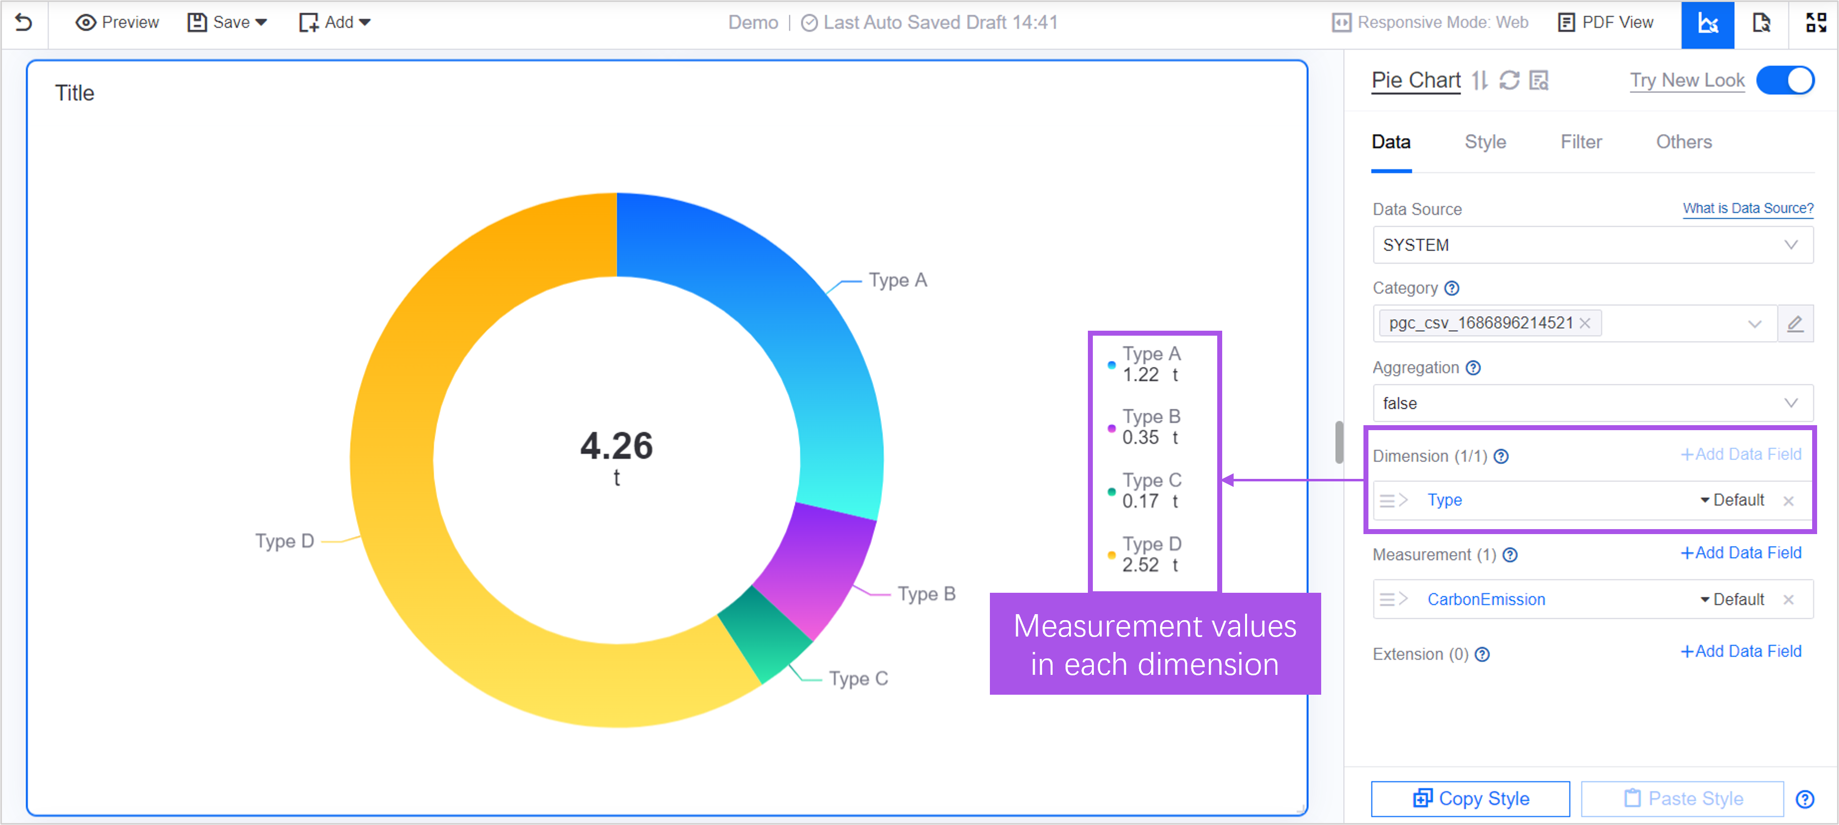Open the Data Source SYSTEM dropdown
The width and height of the screenshot is (1839, 825).
(x=1592, y=246)
